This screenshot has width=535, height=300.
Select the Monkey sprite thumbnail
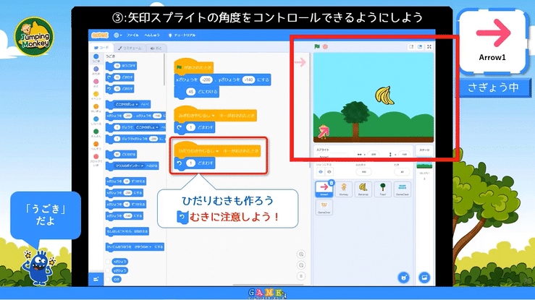(x=344, y=189)
